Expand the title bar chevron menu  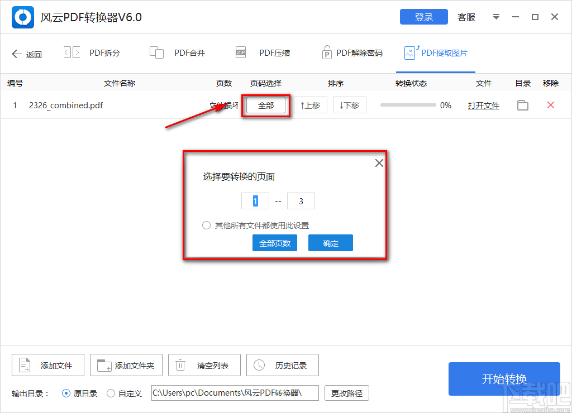tap(496, 17)
